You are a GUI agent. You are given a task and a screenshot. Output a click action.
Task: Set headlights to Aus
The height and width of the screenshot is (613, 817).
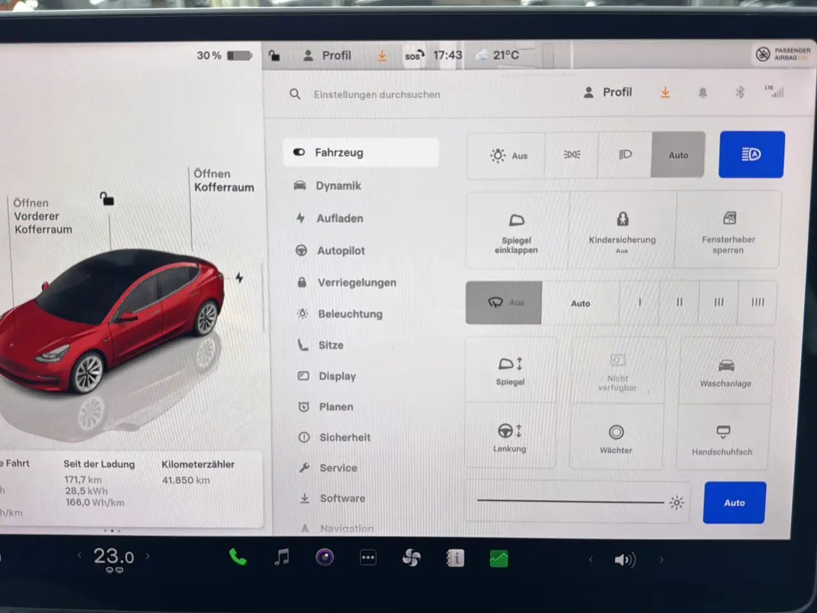pyautogui.click(x=507, y=155)
